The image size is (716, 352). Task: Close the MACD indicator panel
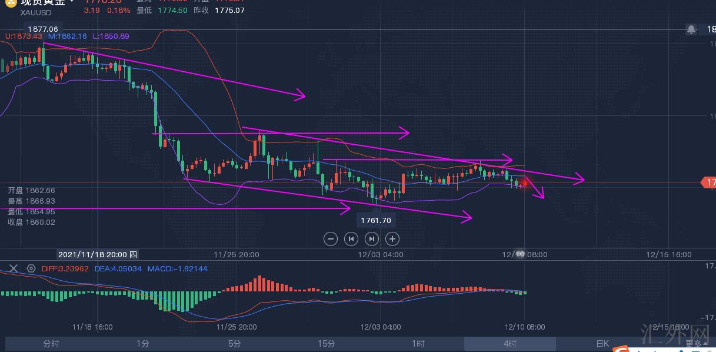[14, 268]
